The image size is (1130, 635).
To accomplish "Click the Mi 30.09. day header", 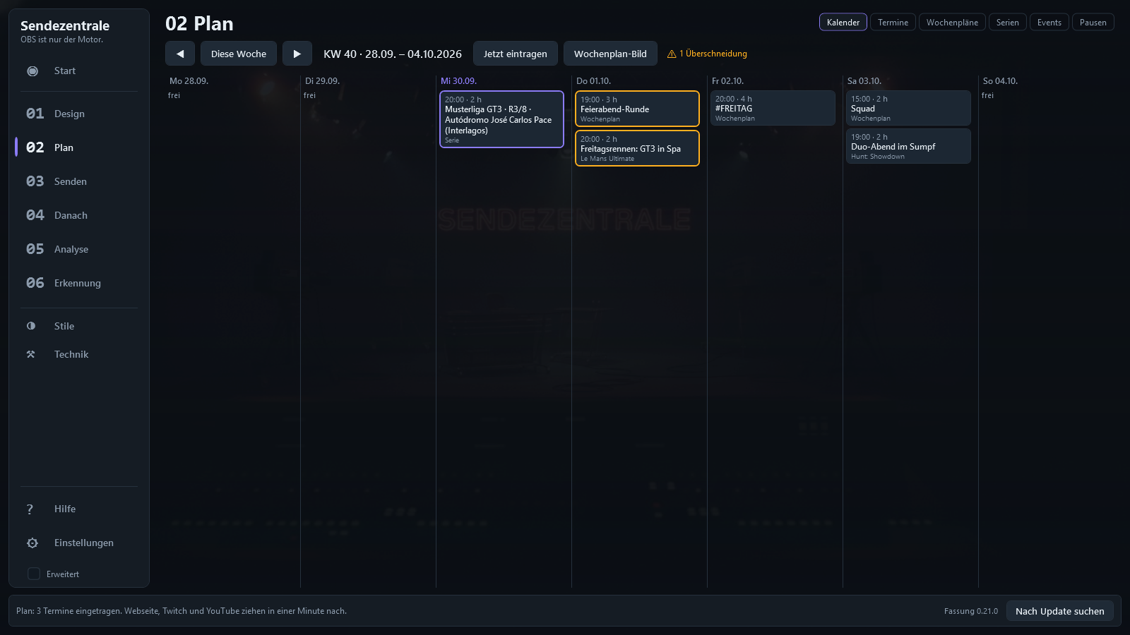I will click(458, 81).
